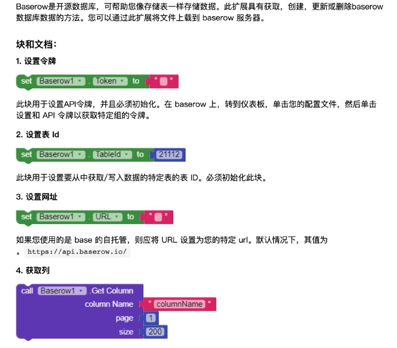Open the Baserow1 dropdown in the TableId block
This screenshot has width=397, height=348.
tap(61, 154)
